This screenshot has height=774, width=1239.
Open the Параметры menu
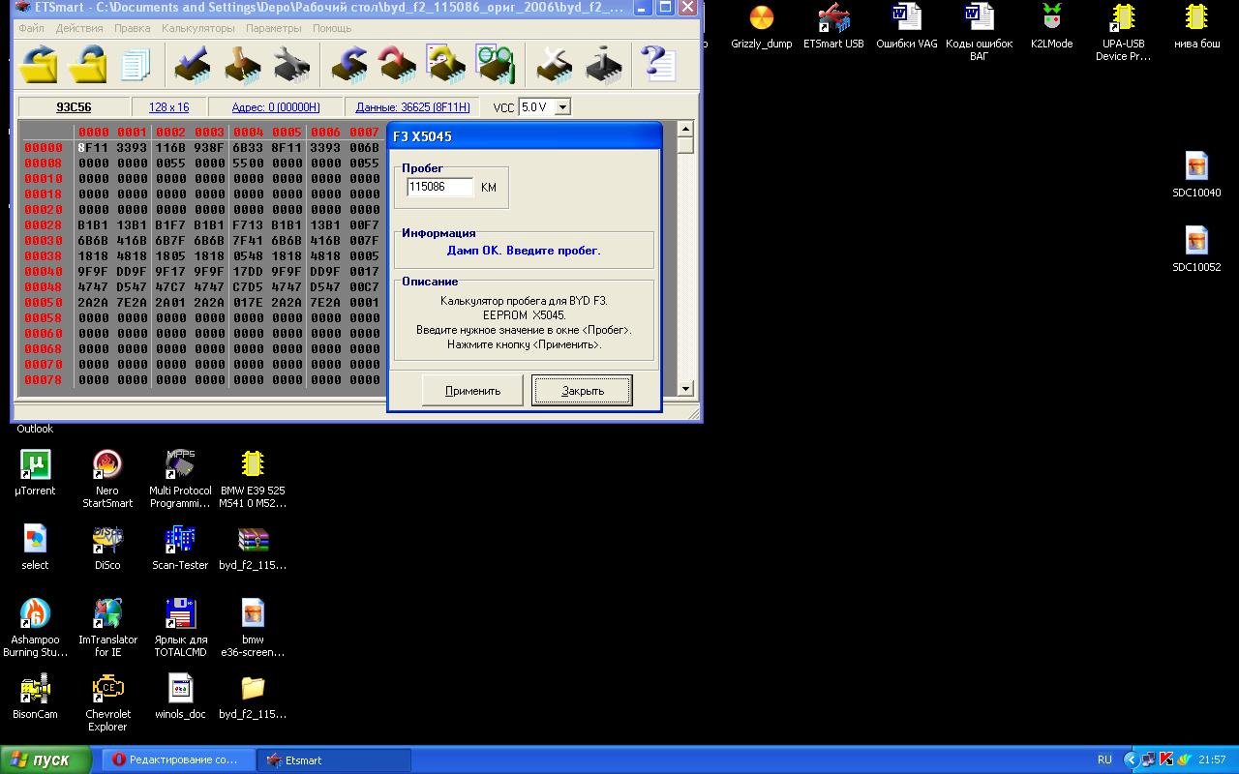click(x=274, y=28)
